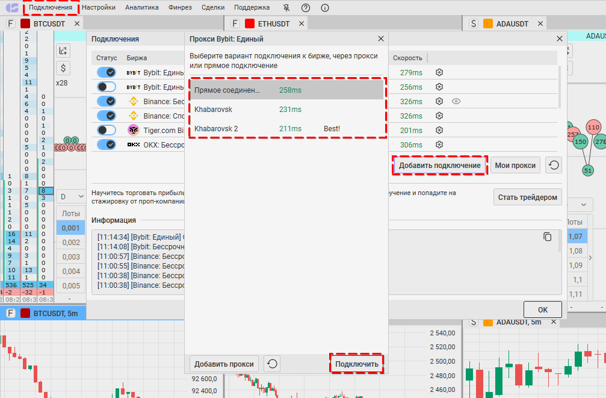The image size is (606, 398).
Task: Click refresh icon beside Добавить прокси
Action: [x=272, y=364]
